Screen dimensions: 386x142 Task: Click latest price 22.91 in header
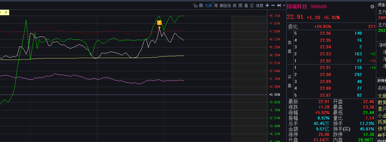(x=295, y=17)
